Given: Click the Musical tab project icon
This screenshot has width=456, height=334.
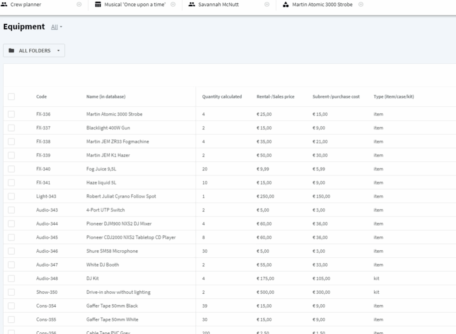Looking at the screenshot, I should click(x=98, y=4).
